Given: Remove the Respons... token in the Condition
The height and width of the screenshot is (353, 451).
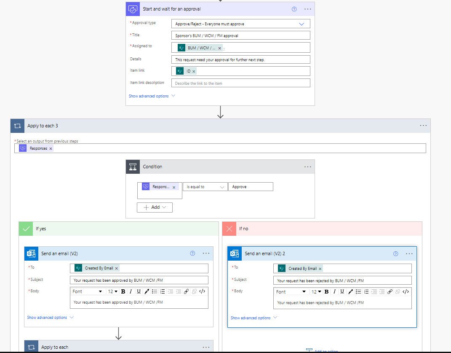Looking at the screenshot, I should [x=174, y=187].
